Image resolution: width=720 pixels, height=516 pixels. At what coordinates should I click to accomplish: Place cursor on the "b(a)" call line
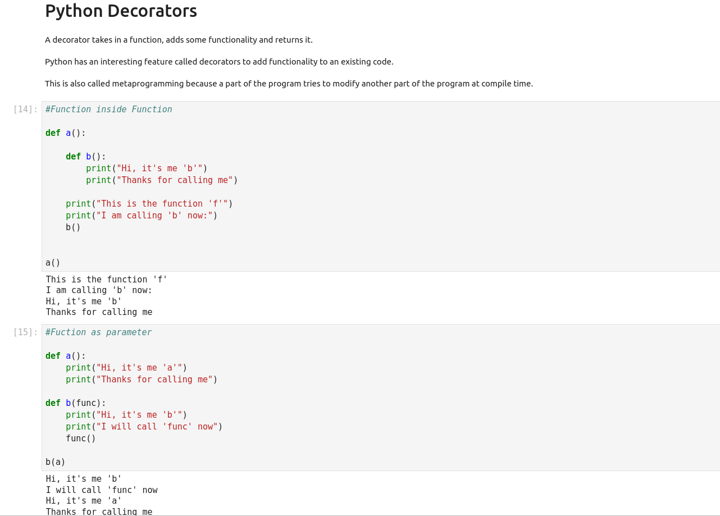[56, 462]
